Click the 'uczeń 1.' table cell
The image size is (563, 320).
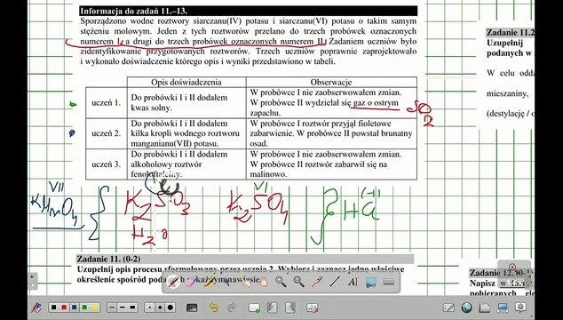pyautogui.click(x=107, y=103)
